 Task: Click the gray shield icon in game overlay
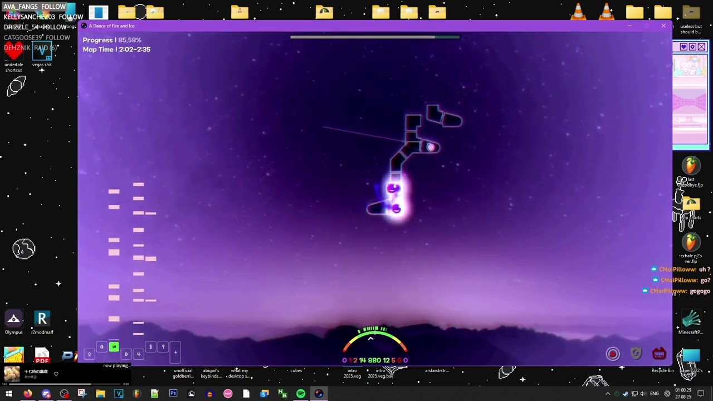[636, 354]
